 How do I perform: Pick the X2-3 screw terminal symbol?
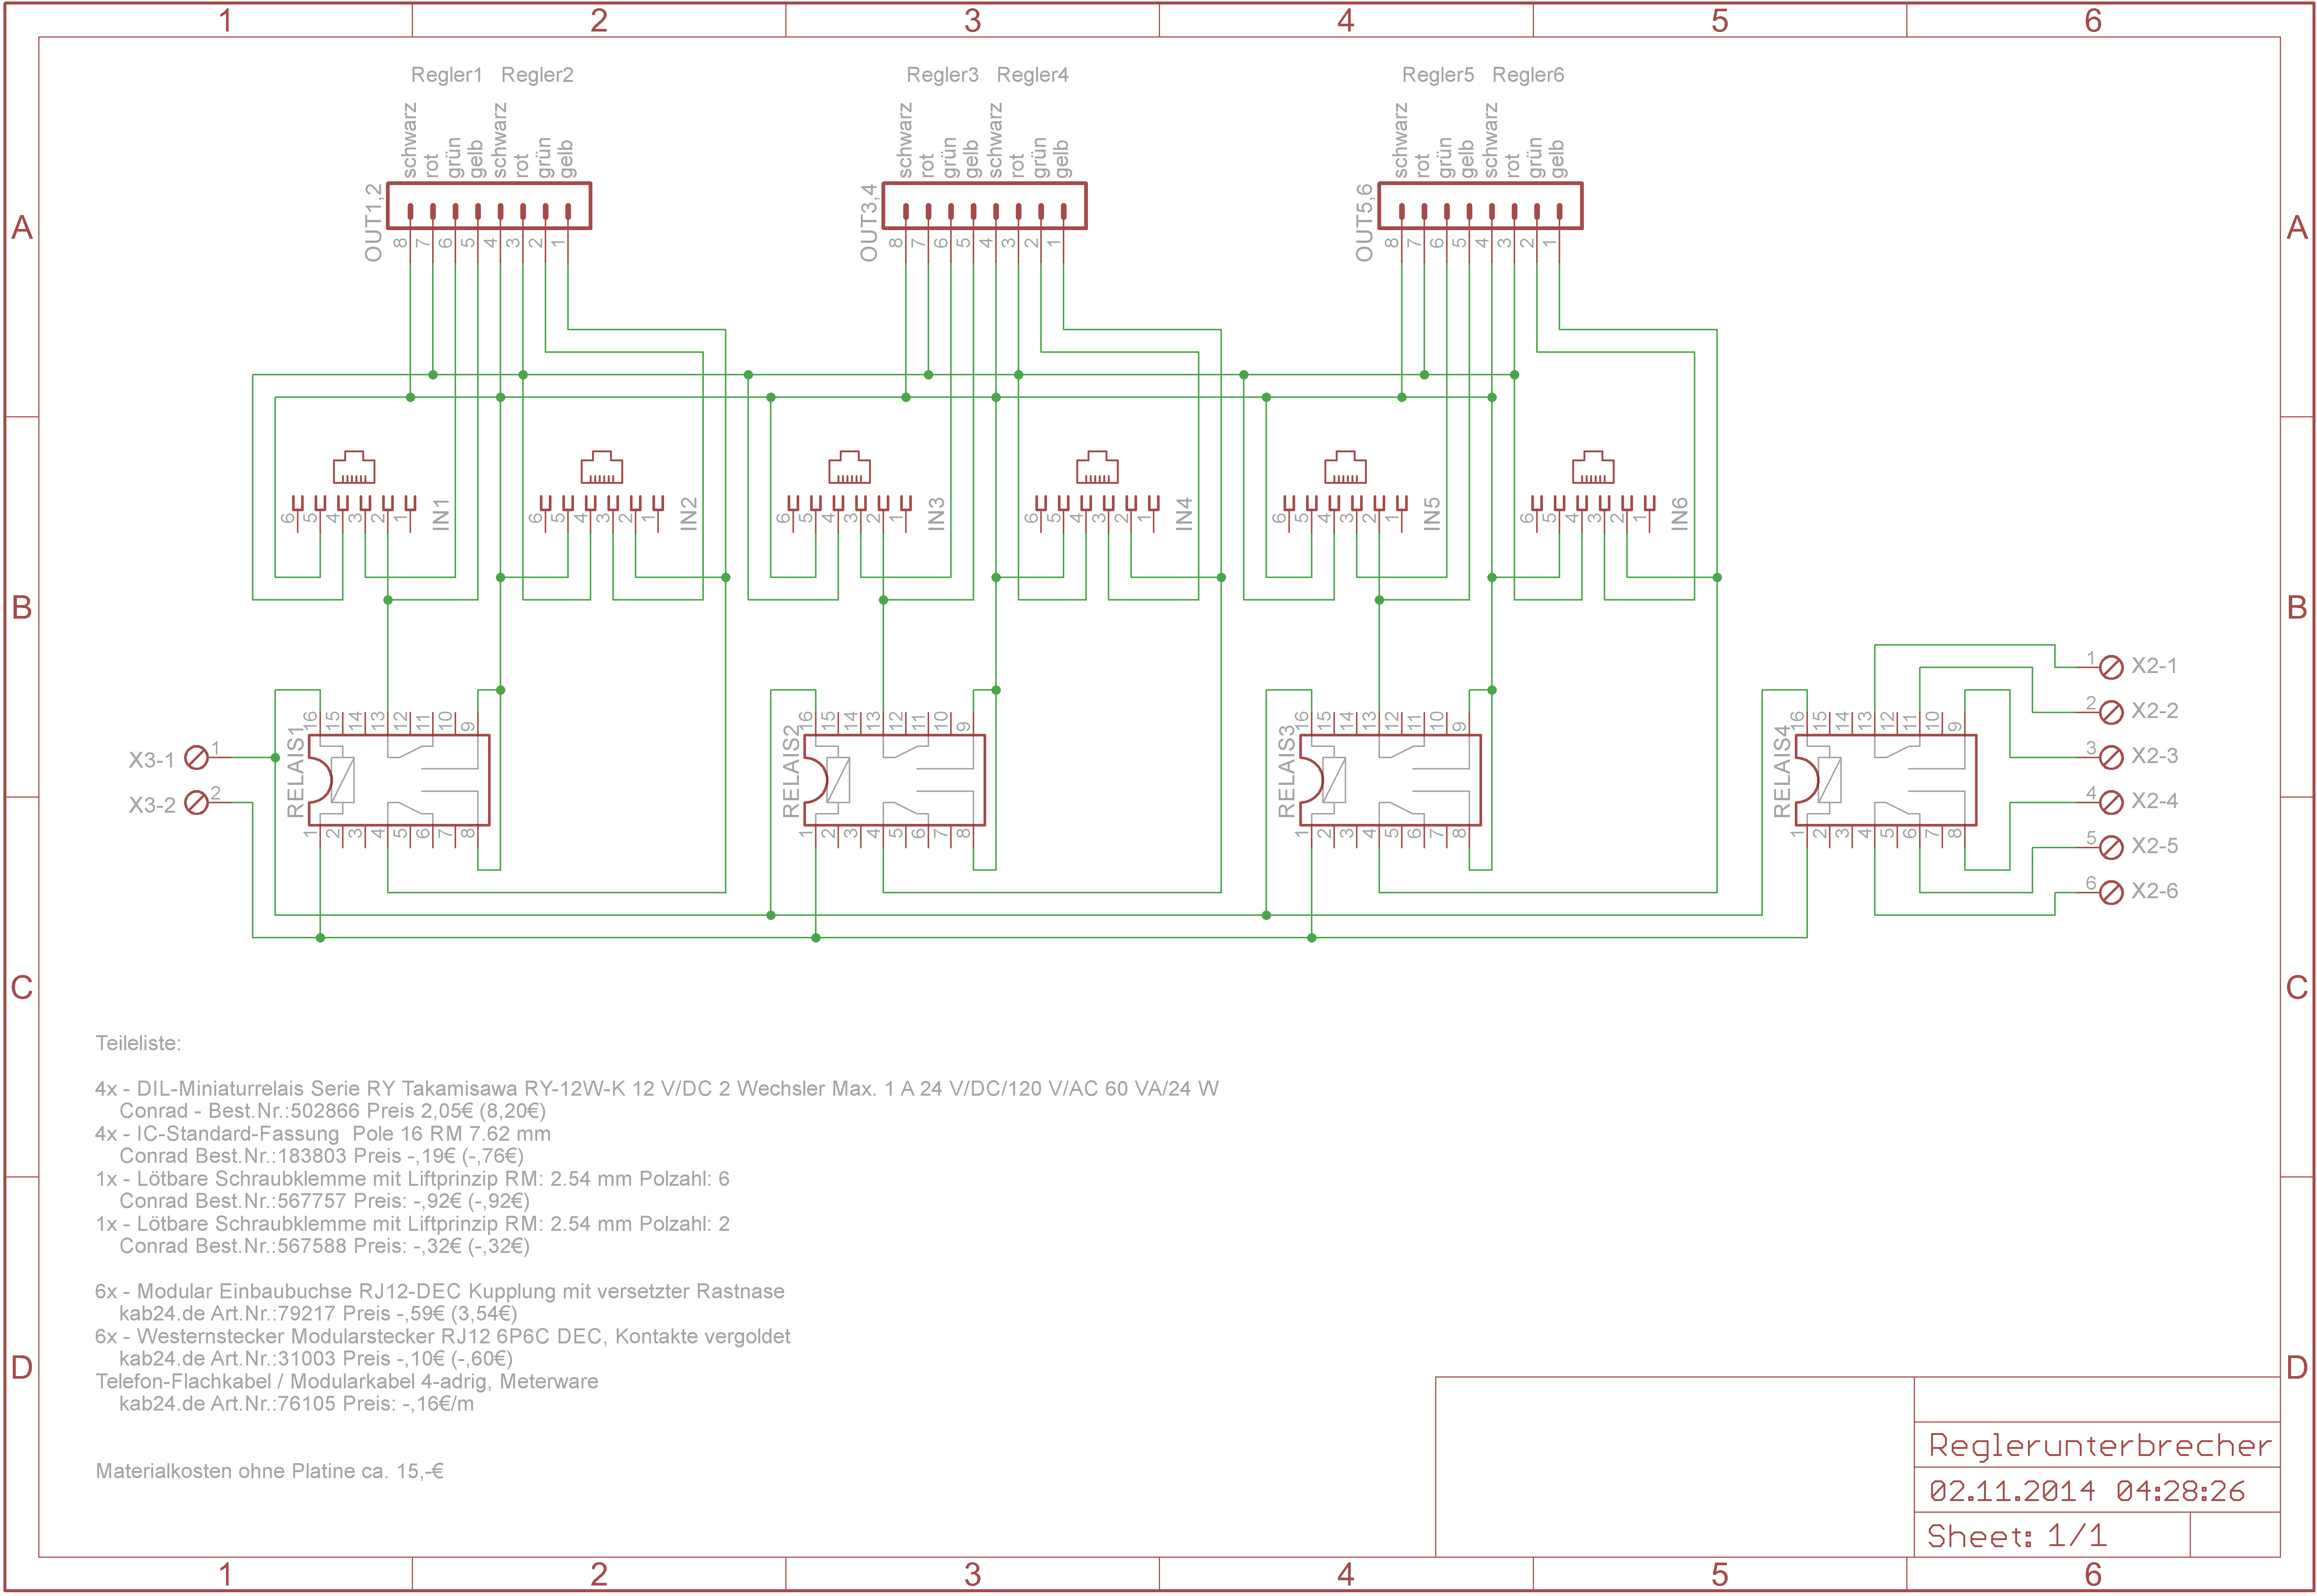[2111, 757]
